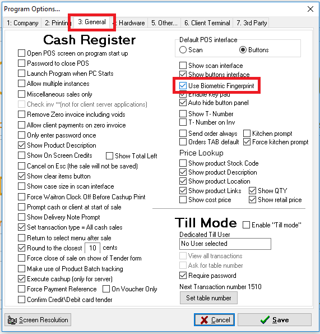Disable Use Biometric Fingerprint checkbox
Screen dimensions: 320x334
tap(183, 86)
